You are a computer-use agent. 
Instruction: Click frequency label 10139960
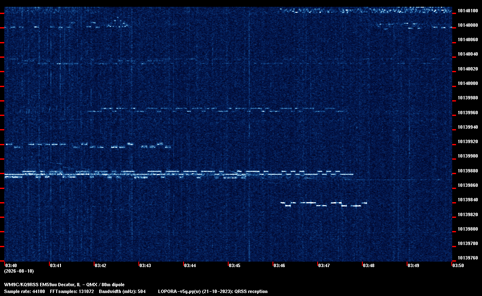[468, 113]
